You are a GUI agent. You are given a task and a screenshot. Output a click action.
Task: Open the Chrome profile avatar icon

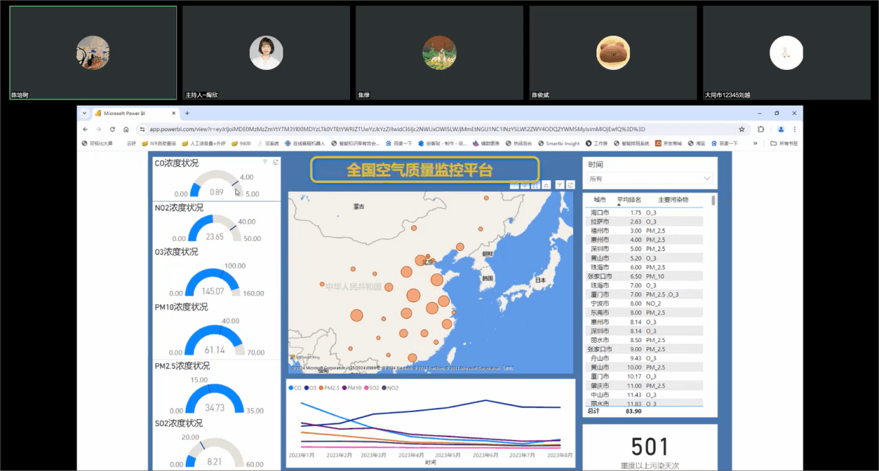(x=781, y=129)
